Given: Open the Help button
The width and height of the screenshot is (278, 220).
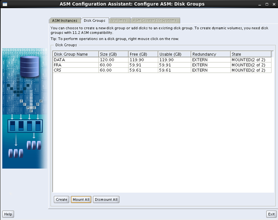Looking at the screenshot, I should click(x=8, y=214).
